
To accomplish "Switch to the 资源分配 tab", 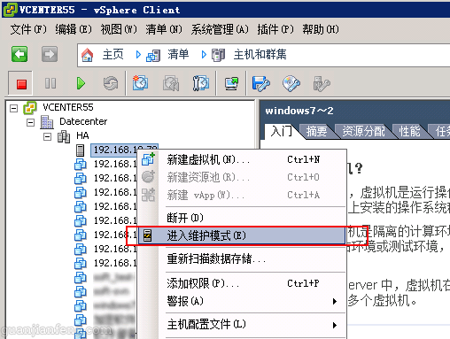I will pyautogui.click(x=363, y=131).
